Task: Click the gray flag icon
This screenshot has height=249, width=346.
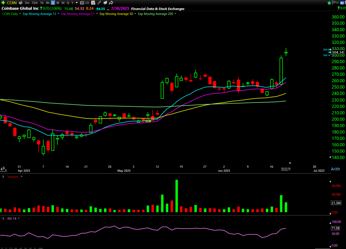Action: point(334,3)
